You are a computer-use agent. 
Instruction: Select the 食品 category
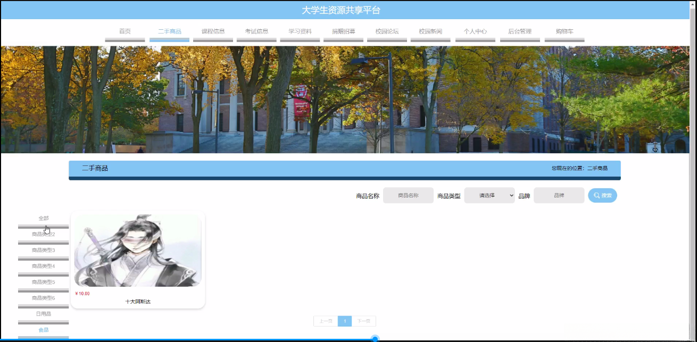click(43, 330)
